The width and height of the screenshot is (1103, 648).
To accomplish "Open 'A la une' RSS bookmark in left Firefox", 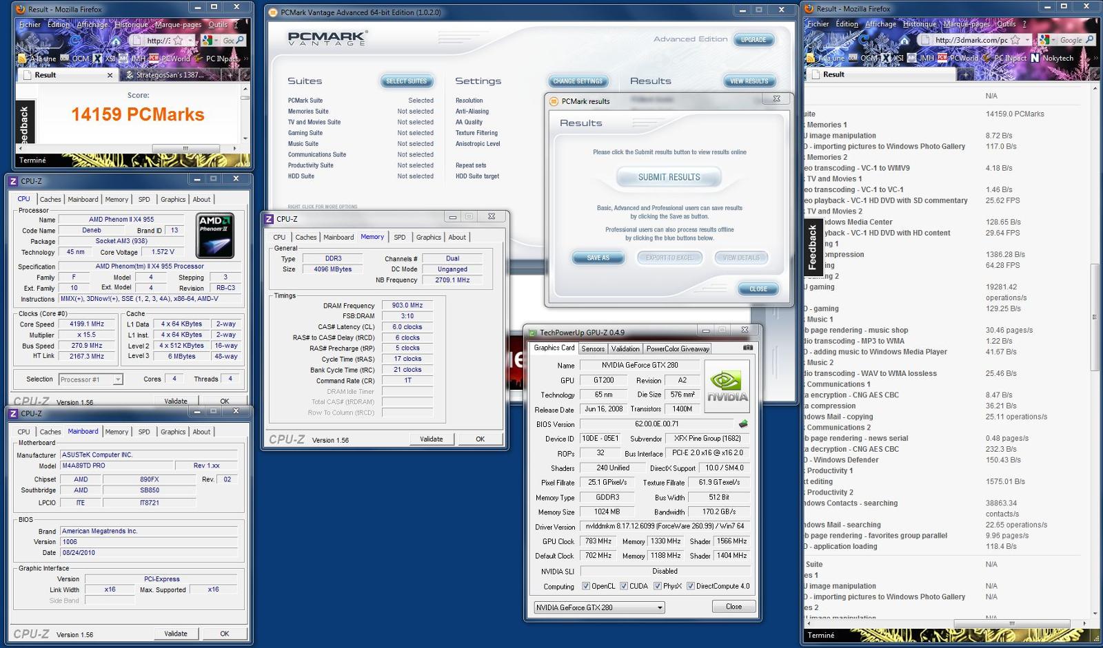I will pos(38,59).
